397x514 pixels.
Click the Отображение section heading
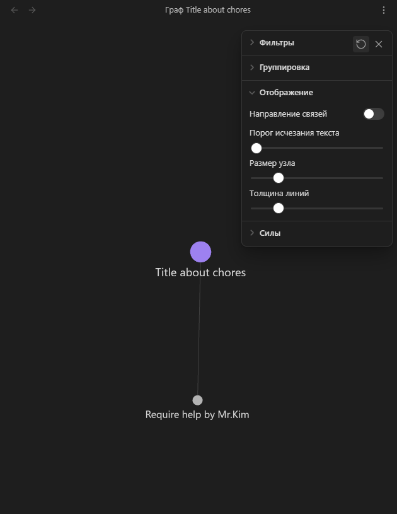point(286,93)
